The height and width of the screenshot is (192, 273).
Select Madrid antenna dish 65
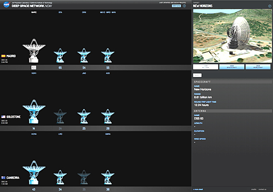pyautogui.click(x=60, y=55)
